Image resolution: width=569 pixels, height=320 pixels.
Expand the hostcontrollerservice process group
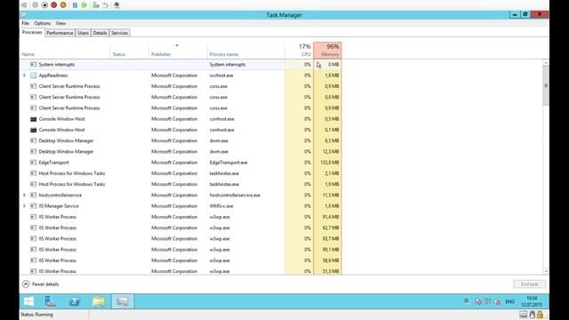24,196
